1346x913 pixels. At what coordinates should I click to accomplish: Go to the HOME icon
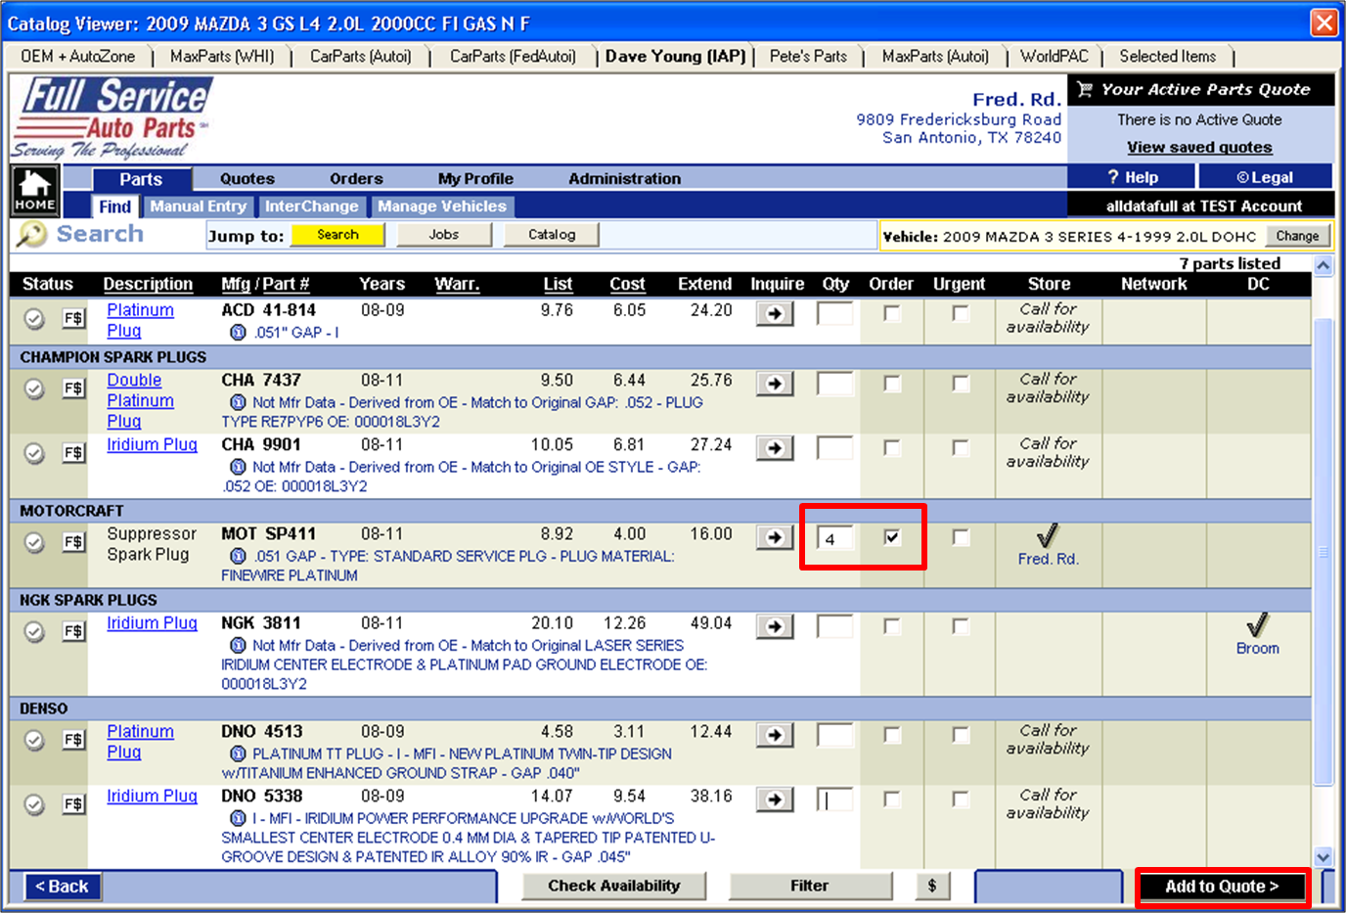click(35, 190)
